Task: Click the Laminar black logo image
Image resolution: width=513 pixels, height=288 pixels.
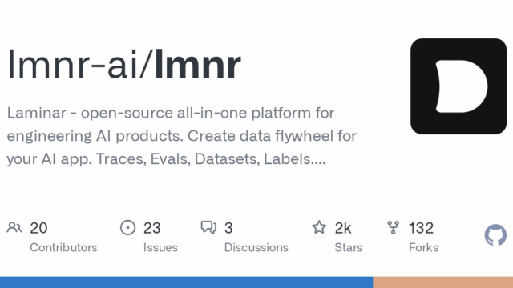Action: click(458, 86)
